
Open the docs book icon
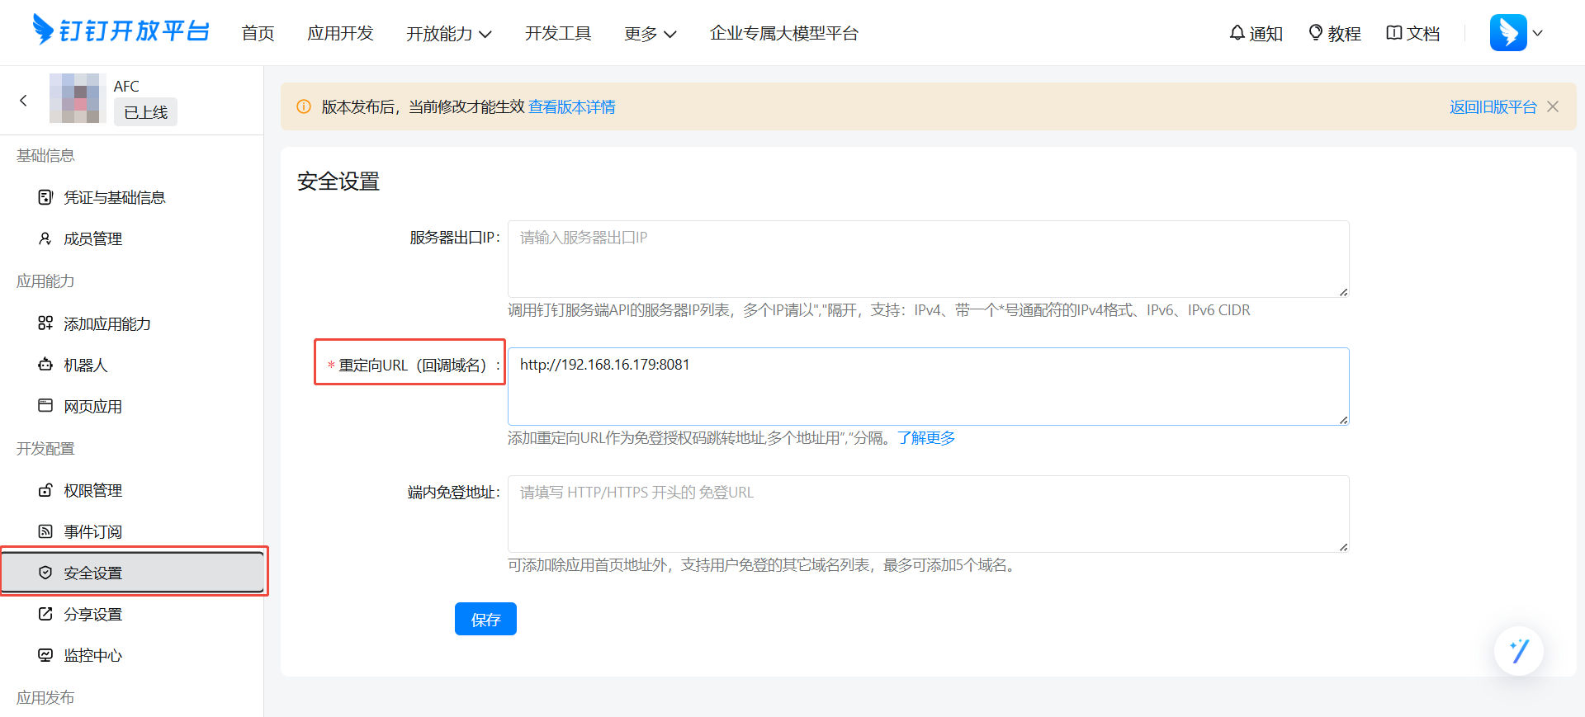click(1393, 33)
